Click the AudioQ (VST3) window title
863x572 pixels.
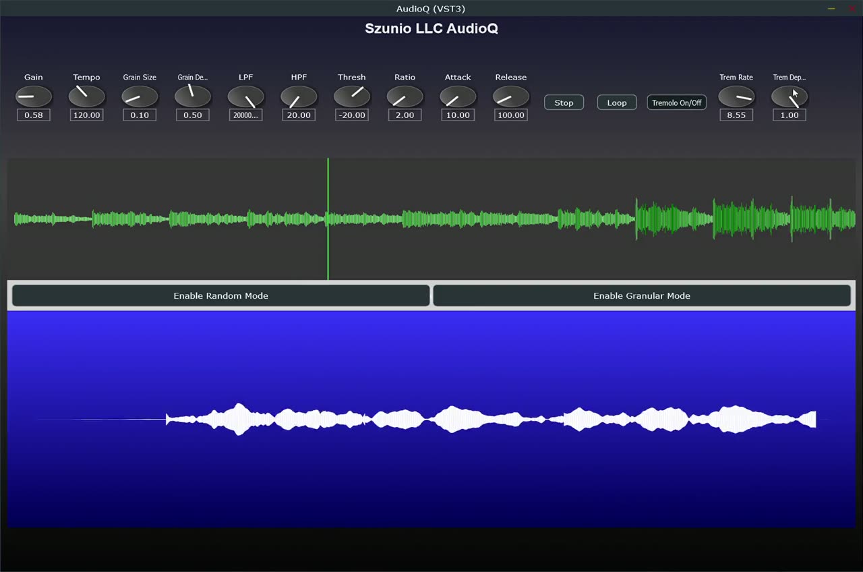tap(431, 8)
